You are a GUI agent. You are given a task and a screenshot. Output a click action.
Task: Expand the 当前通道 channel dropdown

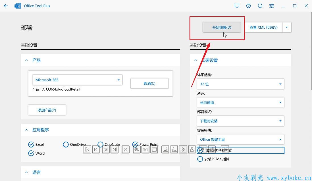[x=240, y=103]
